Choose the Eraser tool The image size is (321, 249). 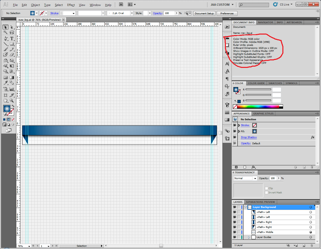pyautogui.click(x=12, y=54)
